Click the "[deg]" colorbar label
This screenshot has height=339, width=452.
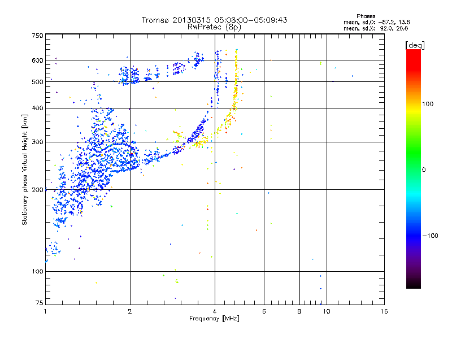(415, 45)
